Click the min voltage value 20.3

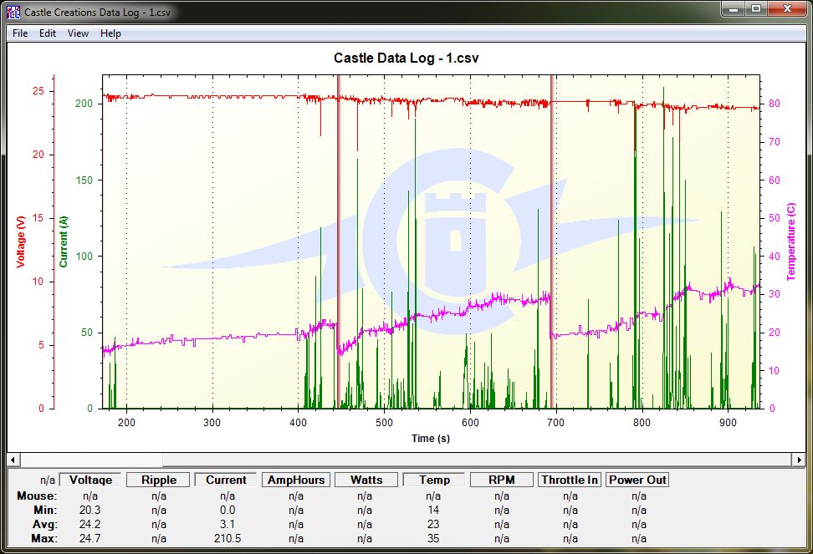(89, 510)
